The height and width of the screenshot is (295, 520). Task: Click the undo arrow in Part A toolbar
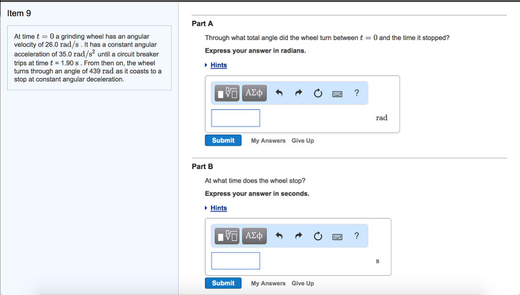click(x=279, y=93)
